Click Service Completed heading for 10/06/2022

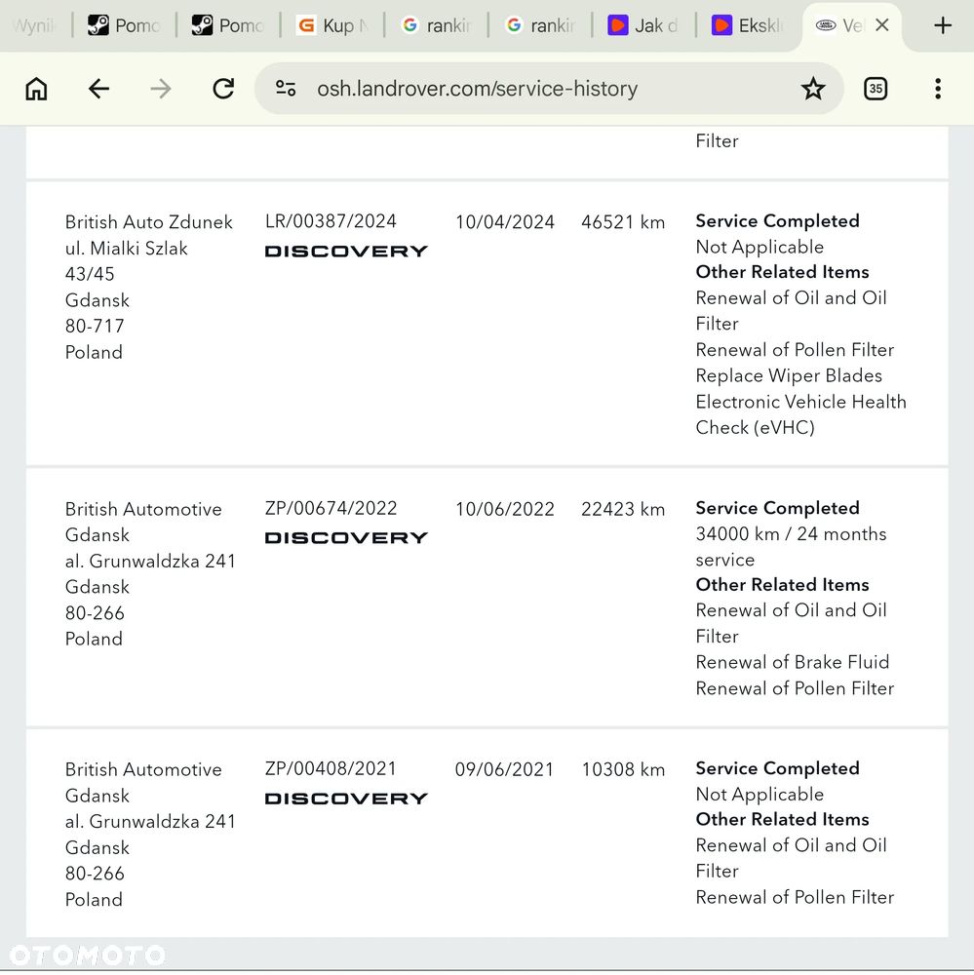(777, 508)
